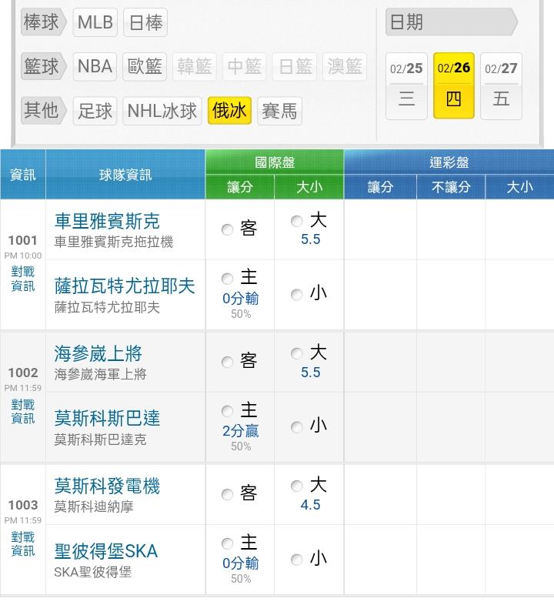This screenshot has width=554, height=605.
Task: Open team 薩拉瓦特尤拉耶夫 link
Action: (x=125, y=286)
